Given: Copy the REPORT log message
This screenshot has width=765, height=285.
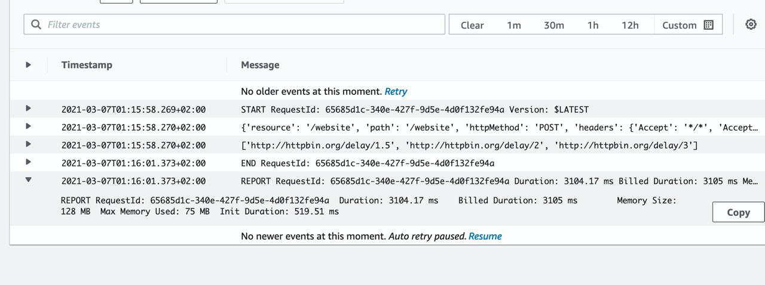Looking at the screenshot, I should [x=738, y=212].
